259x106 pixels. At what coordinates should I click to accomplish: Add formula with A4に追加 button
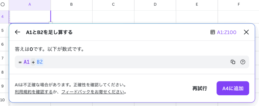pyautogui.click(x=233, y=88)
